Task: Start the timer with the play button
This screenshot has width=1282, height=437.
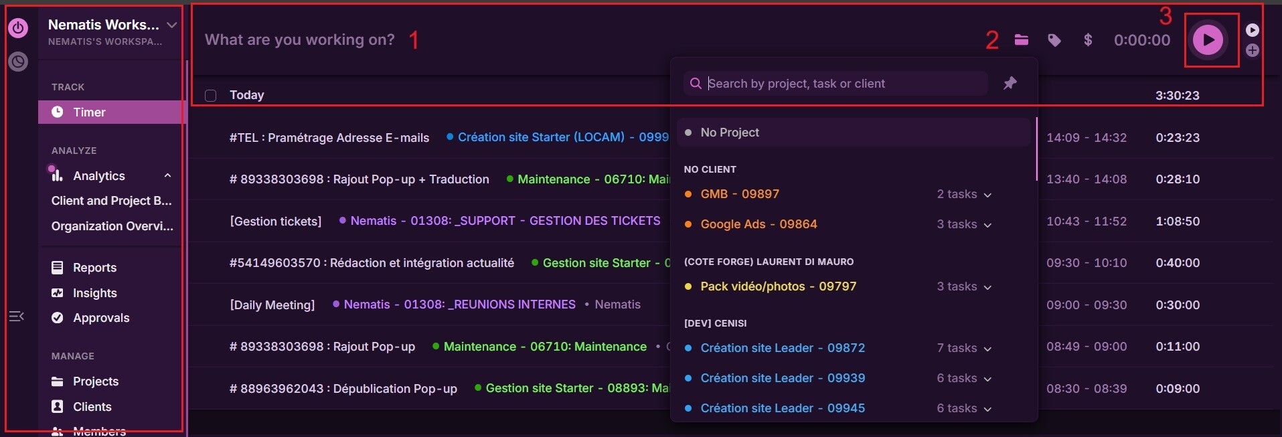Action: (1208, 40)
